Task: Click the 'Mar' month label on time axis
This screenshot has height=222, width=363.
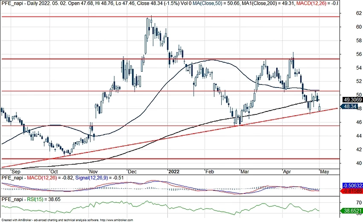Action: click(245, 172)
